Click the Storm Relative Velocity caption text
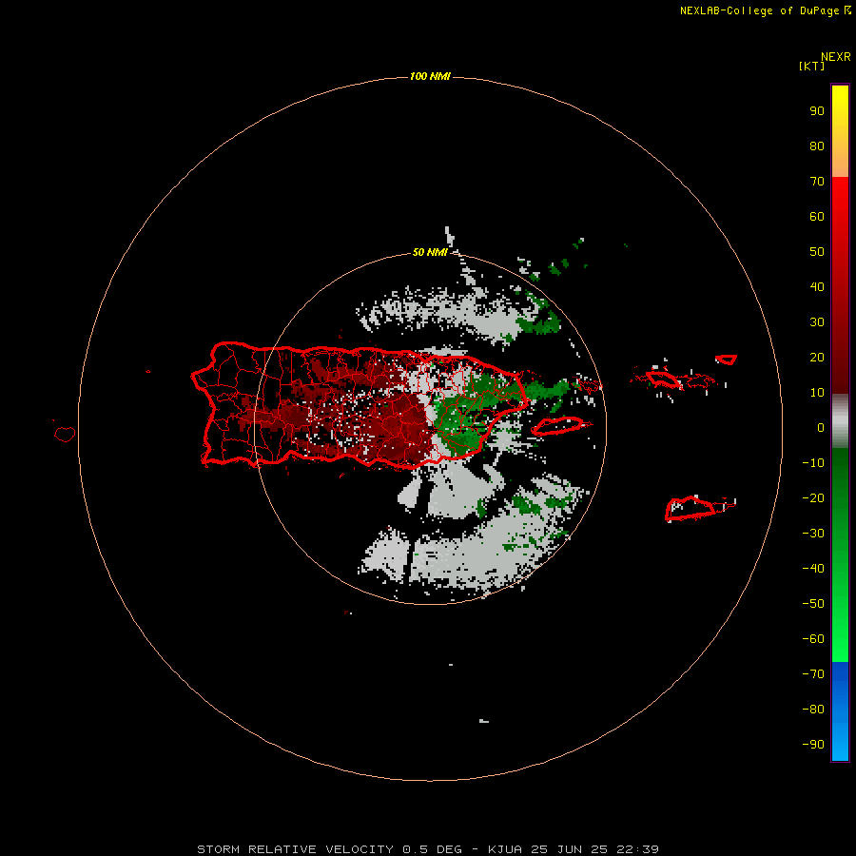856x856 pixels. coord(427,849)
